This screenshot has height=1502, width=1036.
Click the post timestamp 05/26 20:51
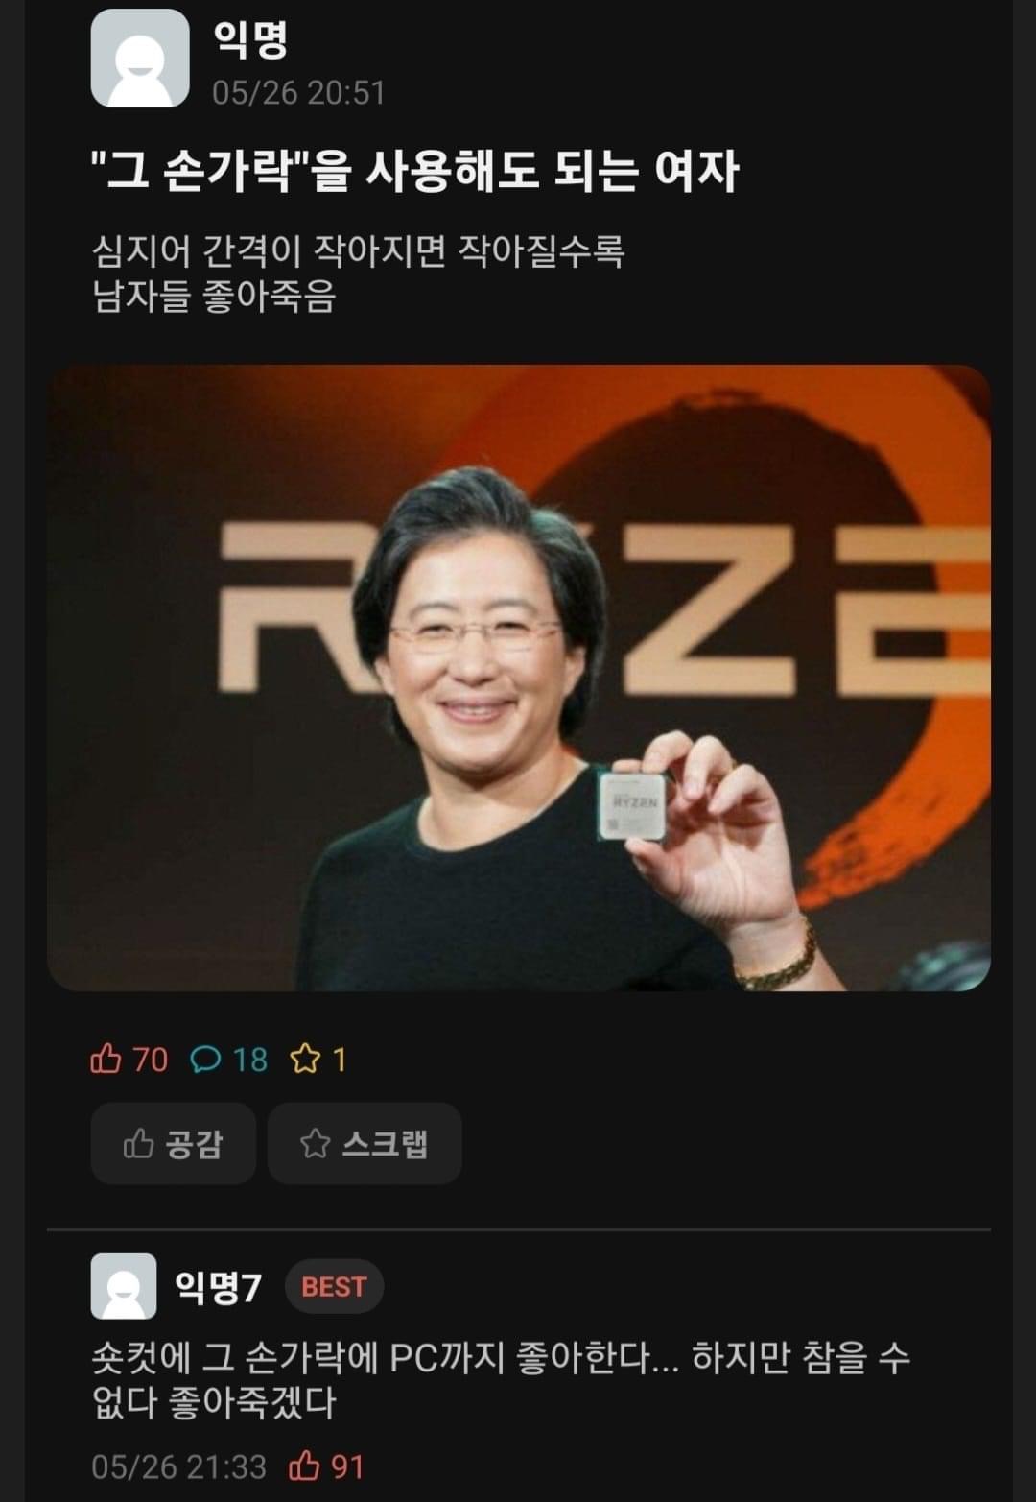coord(298,93)
